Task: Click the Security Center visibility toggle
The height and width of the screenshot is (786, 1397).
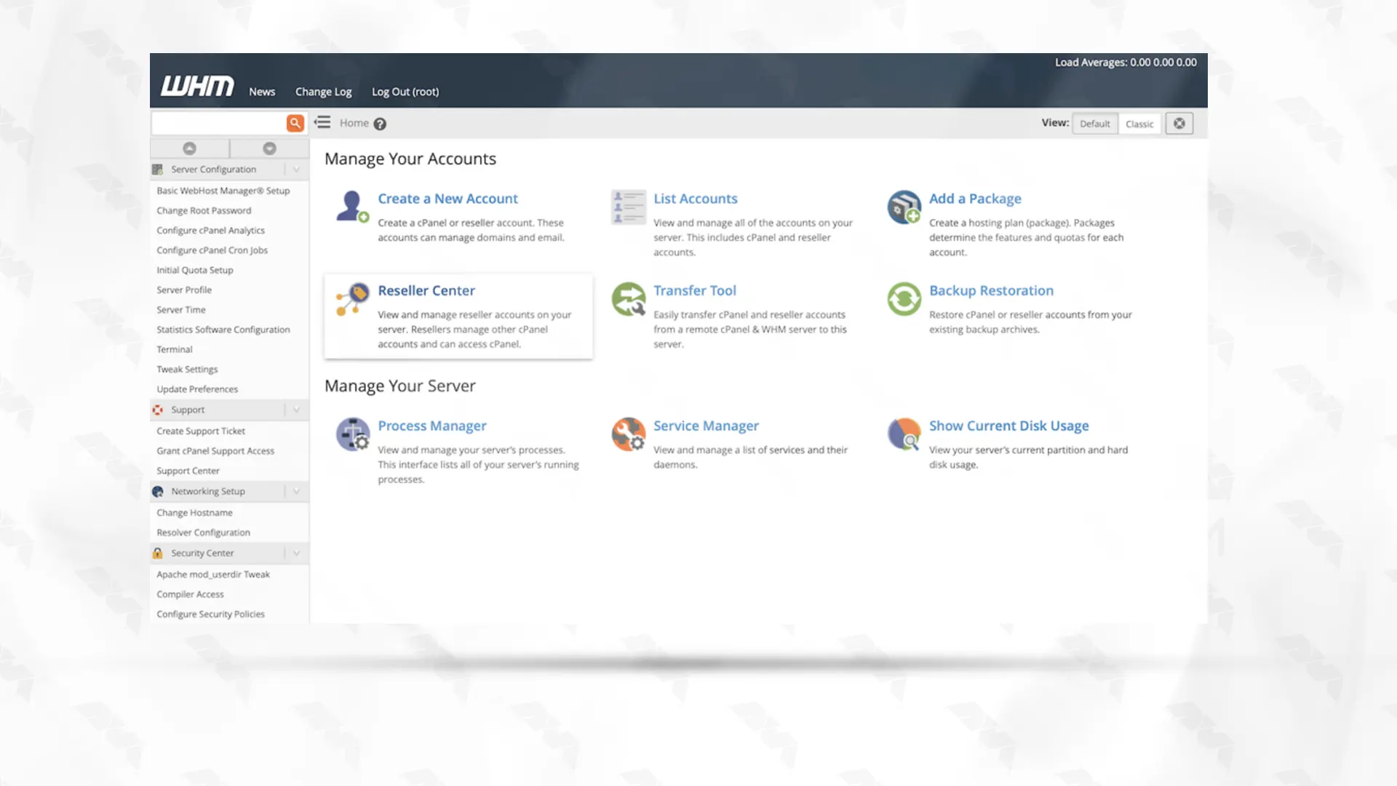Action: [x=296, y=553]
